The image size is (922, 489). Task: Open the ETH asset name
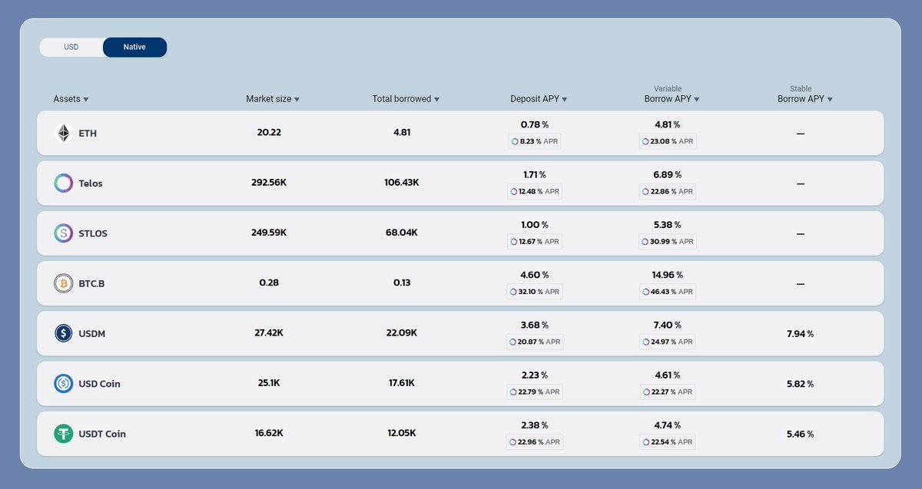point(88,134)
